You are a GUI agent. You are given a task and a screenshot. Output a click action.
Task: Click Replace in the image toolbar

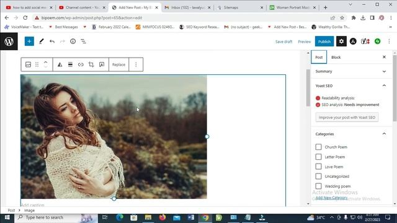pyautogui.click(x=118, y=64)
